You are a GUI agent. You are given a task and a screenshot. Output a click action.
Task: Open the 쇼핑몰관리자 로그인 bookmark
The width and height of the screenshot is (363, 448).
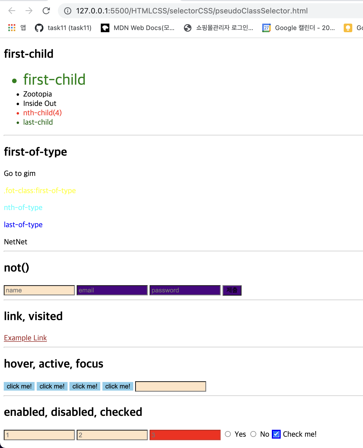click(x=218, y=28)
